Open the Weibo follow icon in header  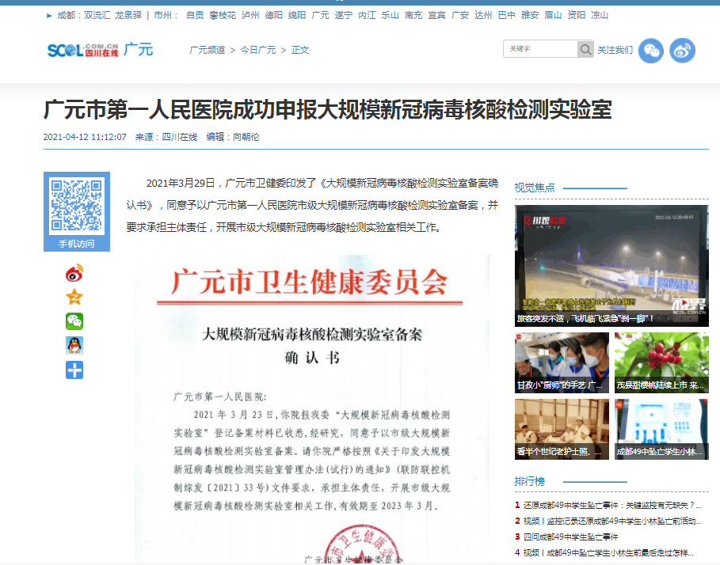tap(682, 51)
